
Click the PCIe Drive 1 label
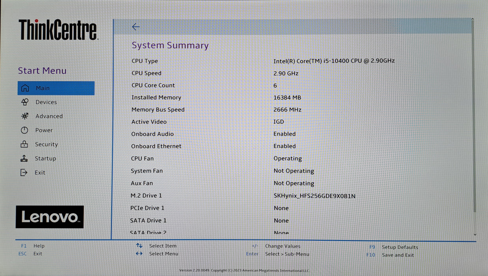pos(147,208)
